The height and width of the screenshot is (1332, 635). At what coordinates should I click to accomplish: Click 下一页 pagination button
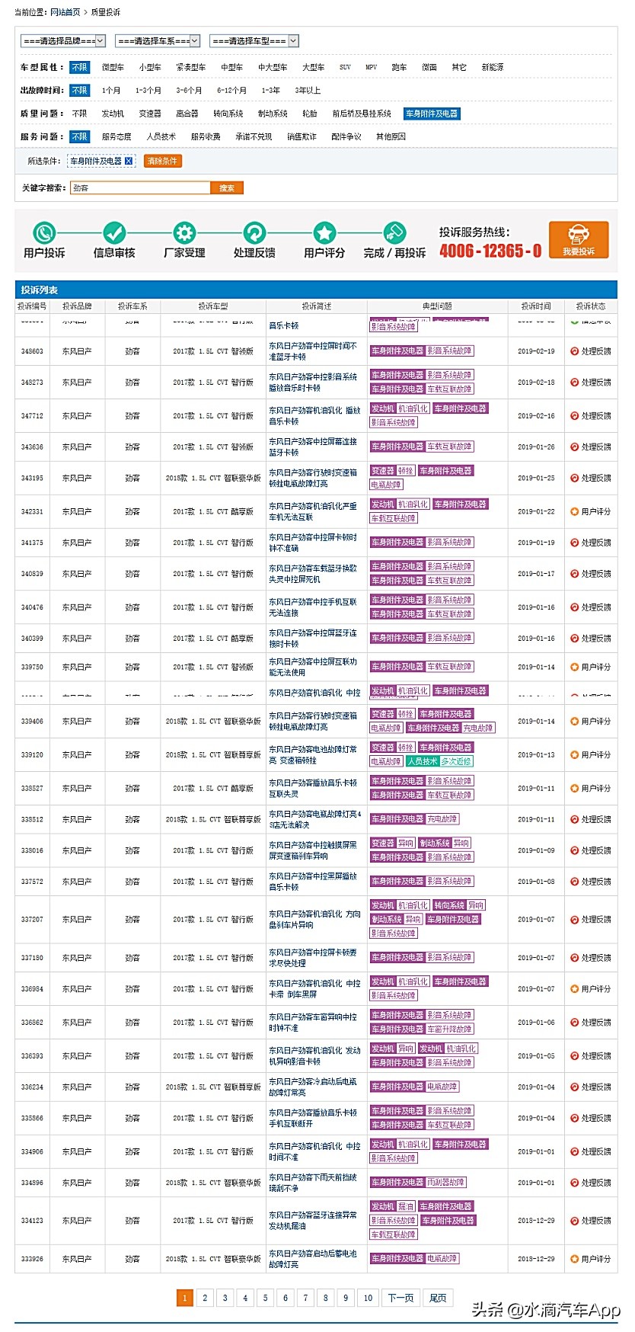coord(400,1298)
